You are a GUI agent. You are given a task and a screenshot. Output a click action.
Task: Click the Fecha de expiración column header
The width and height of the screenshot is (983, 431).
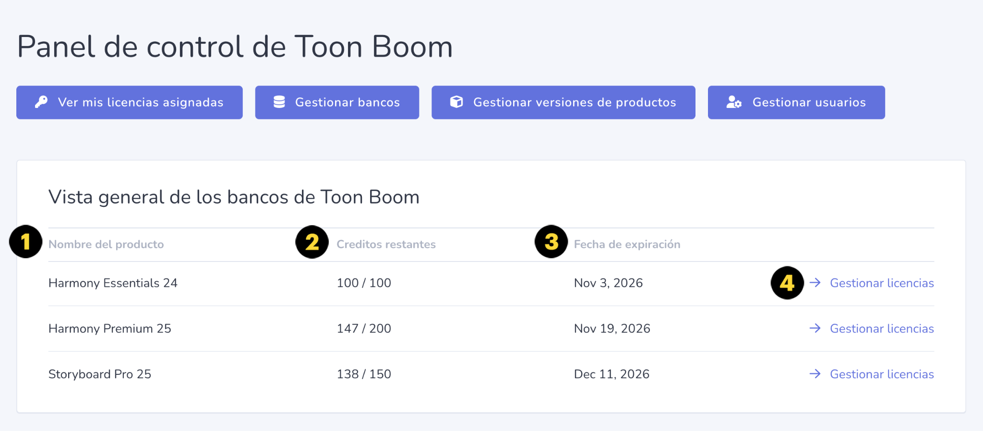(627, 244)
